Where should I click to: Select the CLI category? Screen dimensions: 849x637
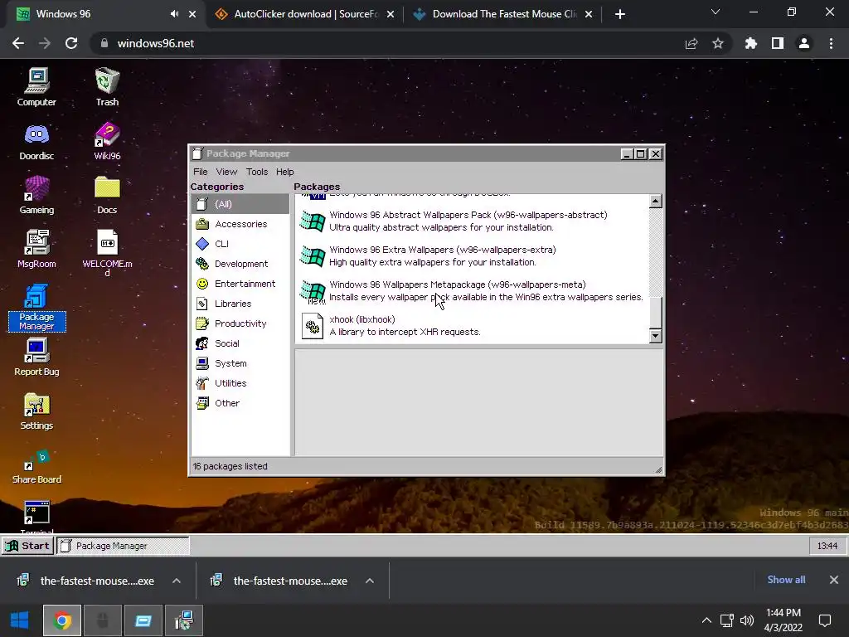(x=240, y=244)
